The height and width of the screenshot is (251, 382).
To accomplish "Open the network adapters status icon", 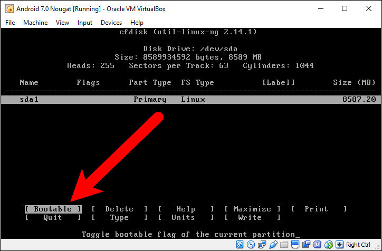I will click(x=262, y=245).
